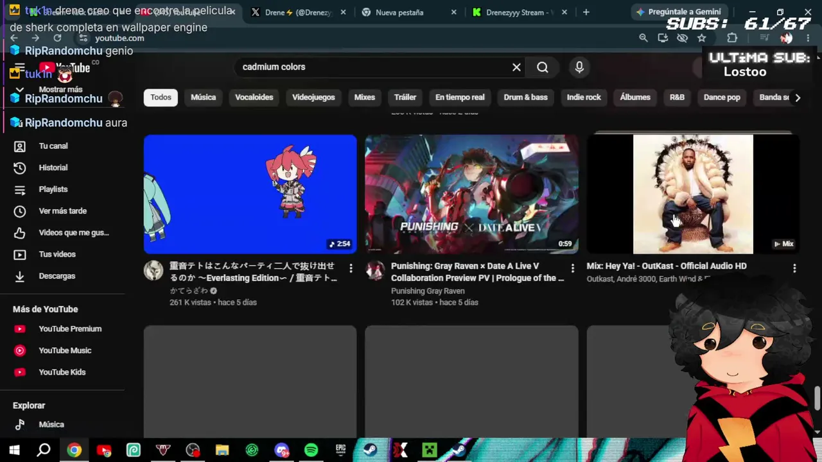Open Spotify from the taskbar
The image size is (822, 462).
click(311, 450)
